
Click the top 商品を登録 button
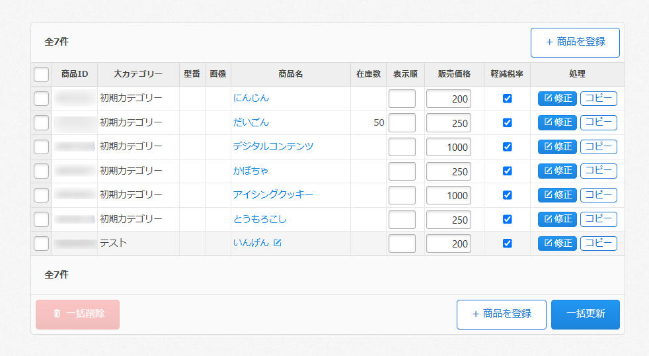click(575, 42)
